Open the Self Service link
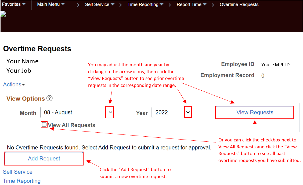The image size is (303, 185). pos(18,172)
